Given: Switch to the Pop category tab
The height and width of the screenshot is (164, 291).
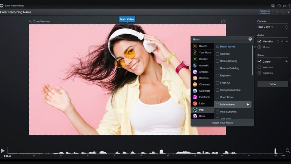Looking at the screenshot, I should tap(202, 109).
